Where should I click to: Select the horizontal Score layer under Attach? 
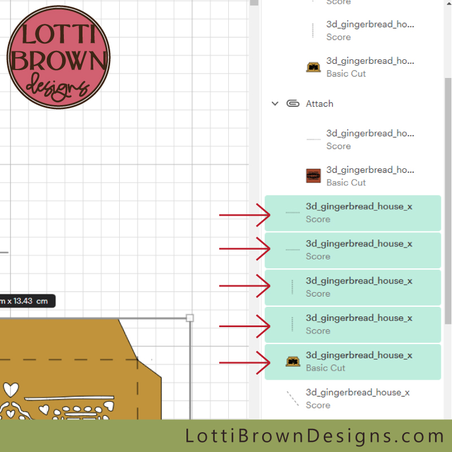point(360,140)
